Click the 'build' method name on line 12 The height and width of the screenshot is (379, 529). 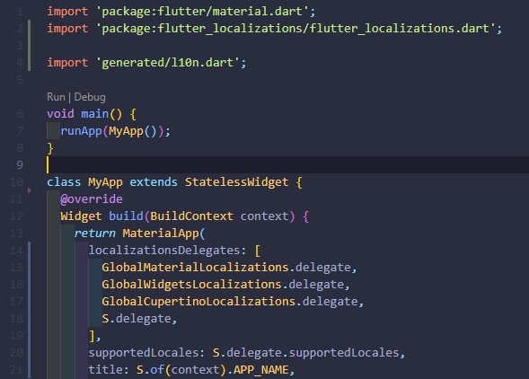(x=126, y=216)
